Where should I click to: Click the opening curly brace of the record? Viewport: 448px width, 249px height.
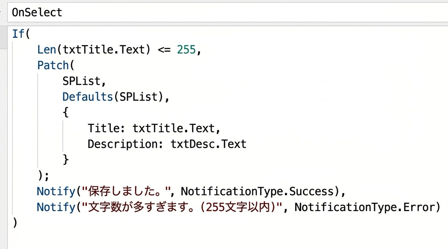point(66,112)
